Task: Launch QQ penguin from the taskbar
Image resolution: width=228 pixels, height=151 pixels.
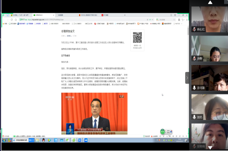Action: tap(43, 140)
